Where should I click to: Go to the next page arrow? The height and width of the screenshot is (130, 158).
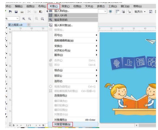point(36,125)
